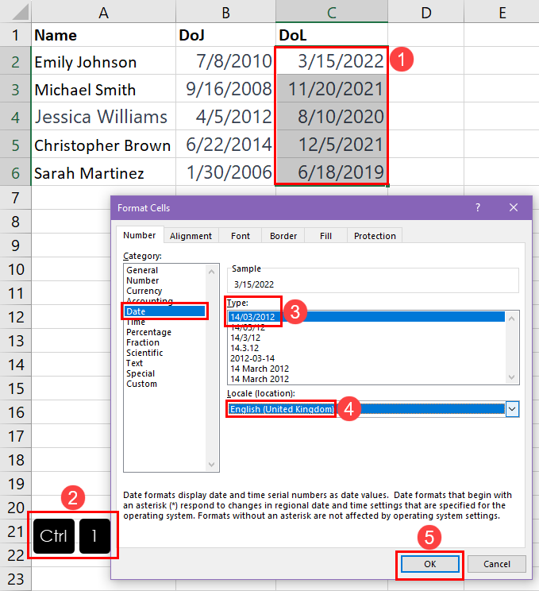Click the Category list scroll up arrow
The image size is (539, 591).
[212, 272]
